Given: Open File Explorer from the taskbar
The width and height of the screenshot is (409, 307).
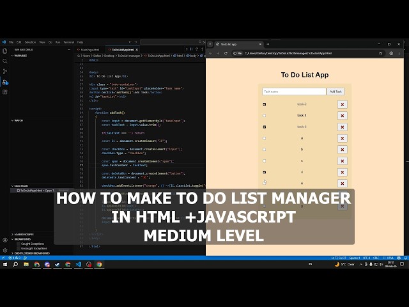Looking at the screenshot, I should (x=26, y=264).
